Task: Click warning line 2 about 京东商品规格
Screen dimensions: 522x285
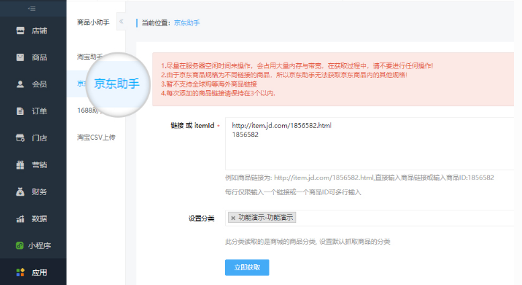Action: pyautogui.click(x=284, y=75)
